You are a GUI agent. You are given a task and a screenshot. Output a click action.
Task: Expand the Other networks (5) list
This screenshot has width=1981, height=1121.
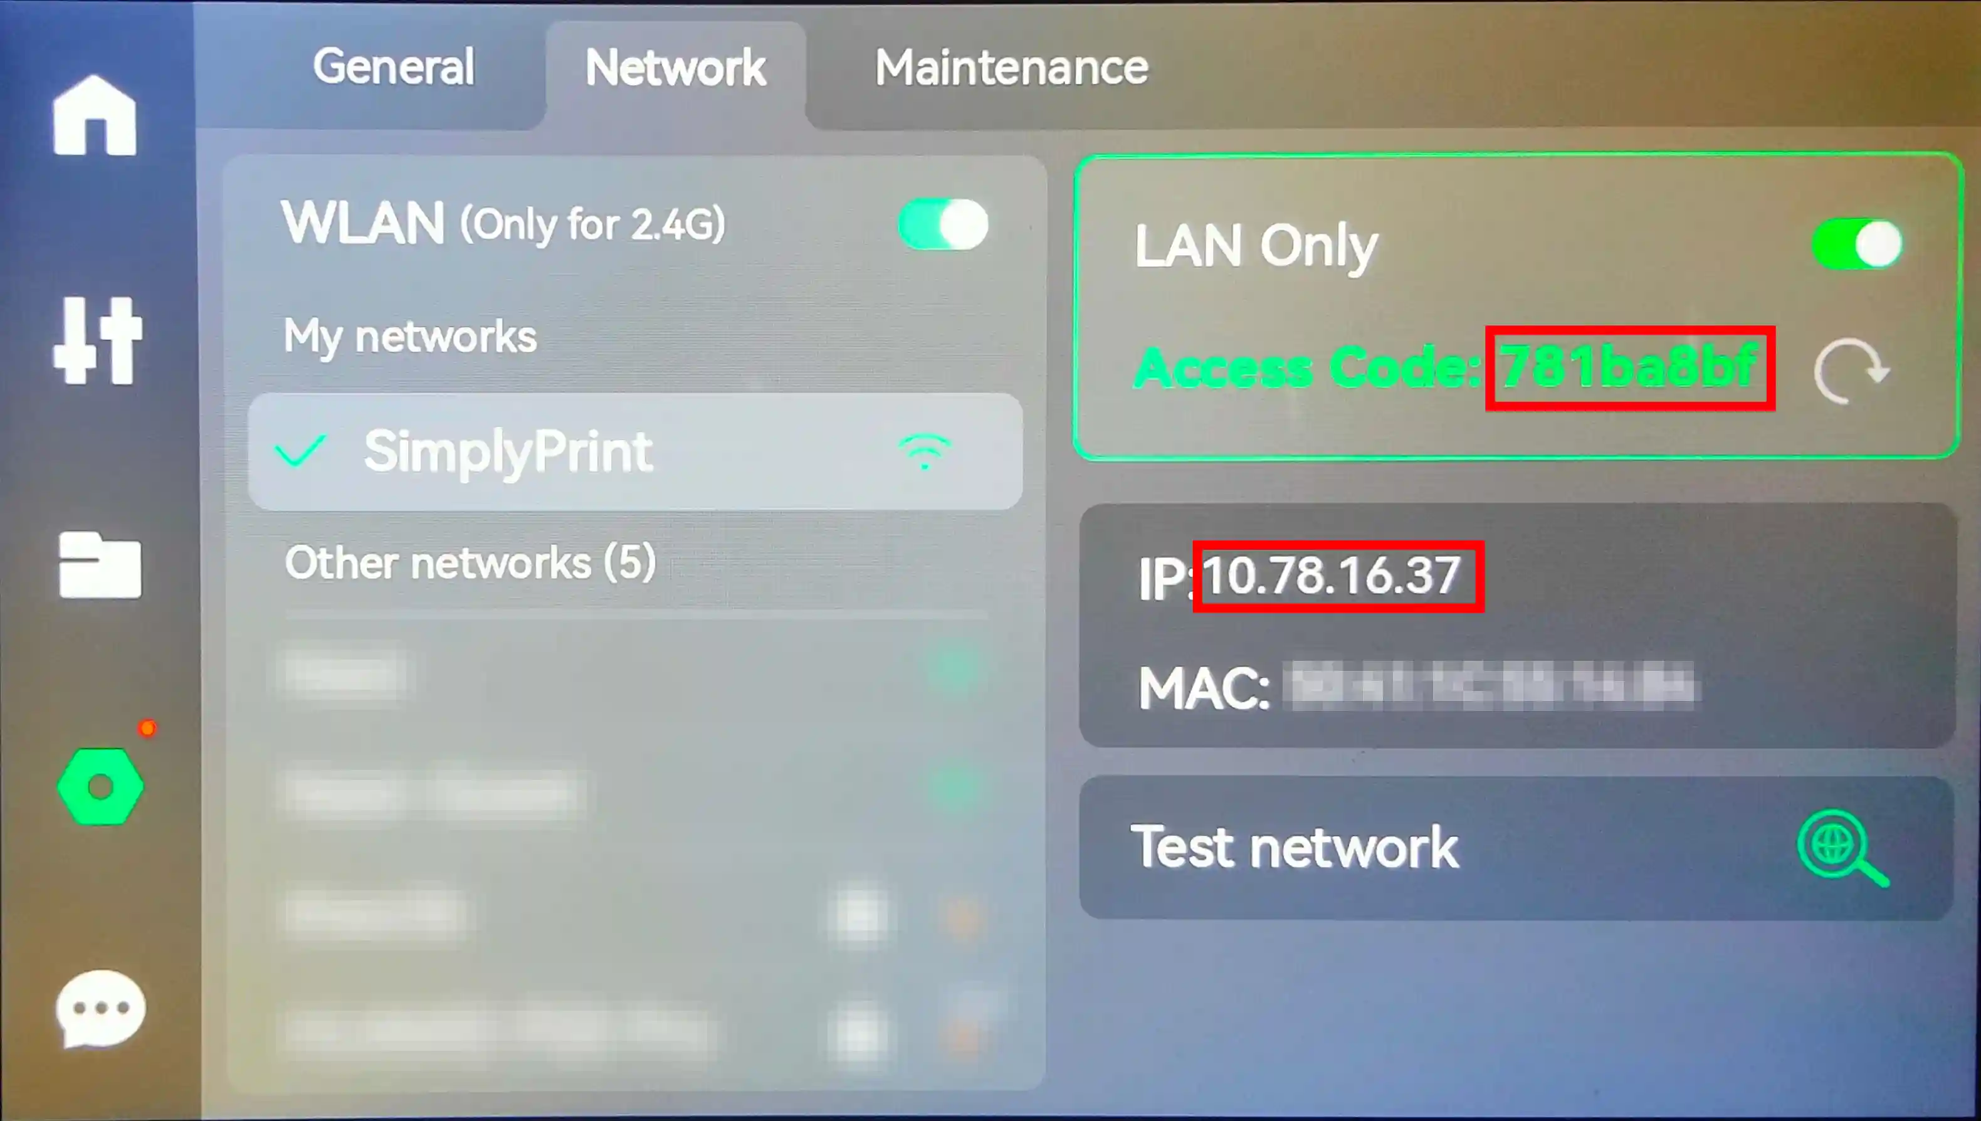coord(470,563)
